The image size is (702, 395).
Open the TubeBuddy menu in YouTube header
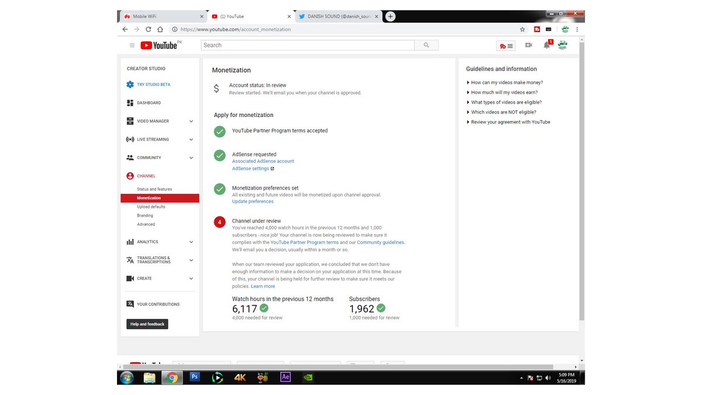click(506, 46)
